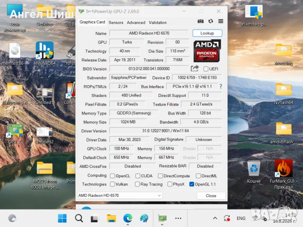The width and height of the screenshot is (303, 227).
Task: Toggle the UEFI checkbox
Action: [x=206, y=69]
